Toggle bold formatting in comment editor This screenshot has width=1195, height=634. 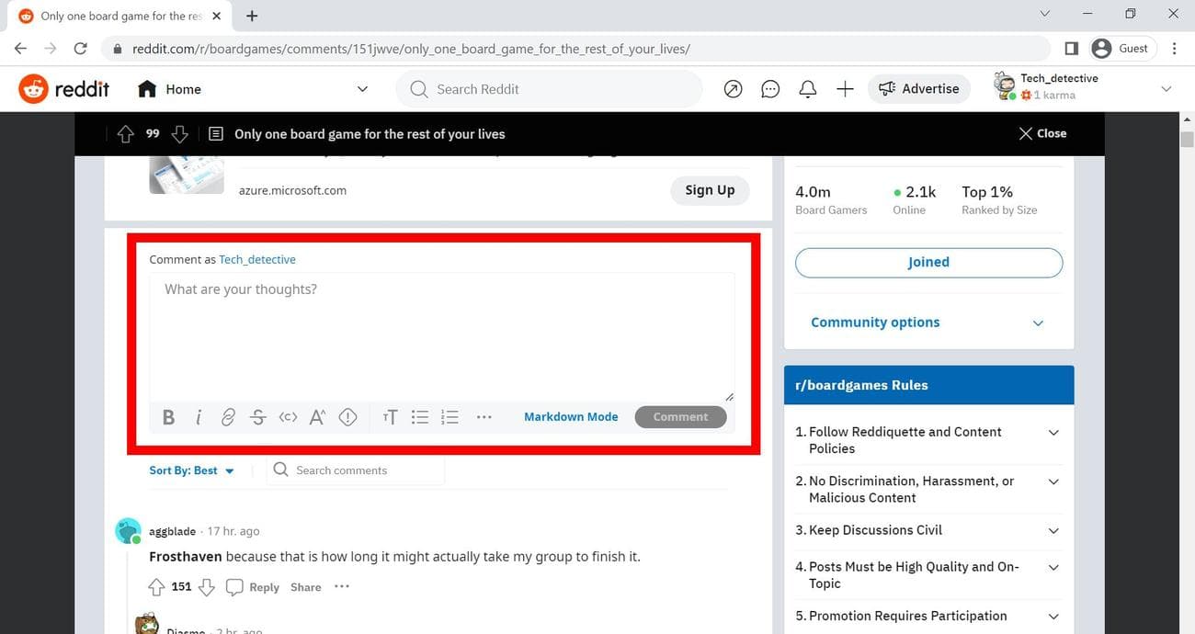pyautogui.click(x=168, y=417)
